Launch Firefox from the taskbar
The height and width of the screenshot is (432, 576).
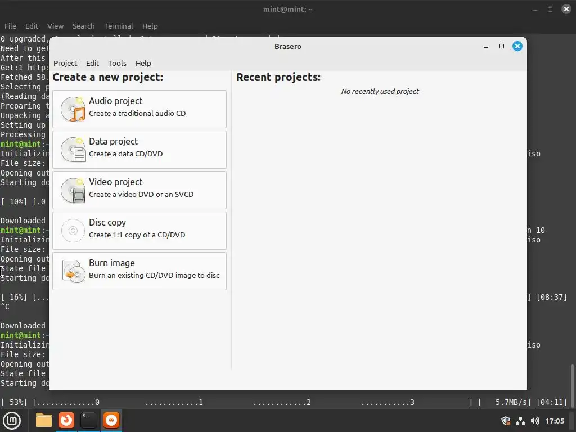pos(66,420)
